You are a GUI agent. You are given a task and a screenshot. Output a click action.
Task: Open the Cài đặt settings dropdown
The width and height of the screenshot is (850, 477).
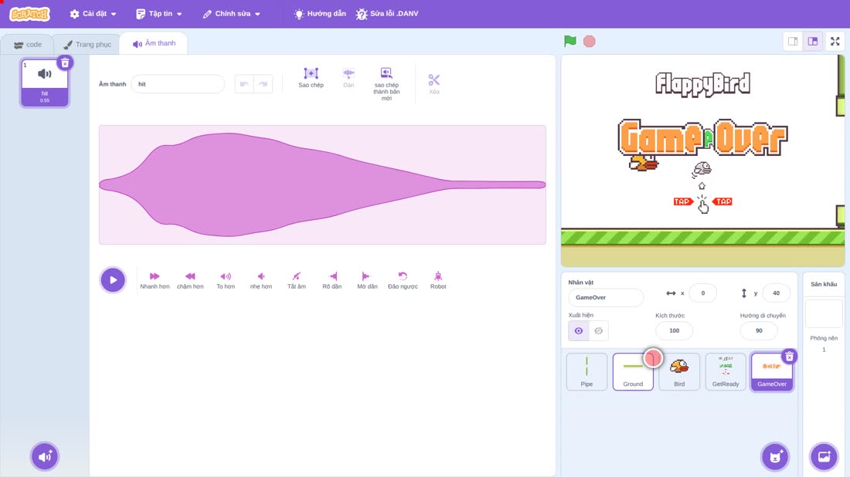[x=93, y=14]
